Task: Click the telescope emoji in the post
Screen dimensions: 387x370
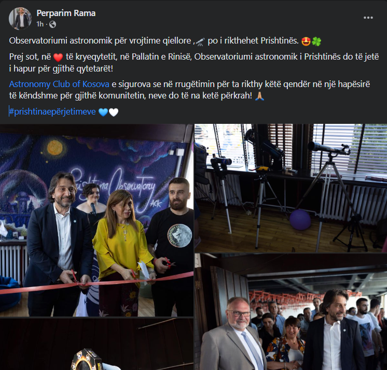Action: (200, 41)
